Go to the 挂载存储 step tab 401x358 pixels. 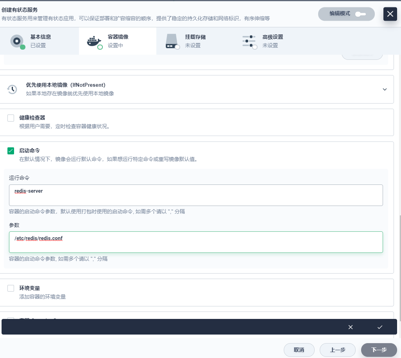tap(195, 41)
